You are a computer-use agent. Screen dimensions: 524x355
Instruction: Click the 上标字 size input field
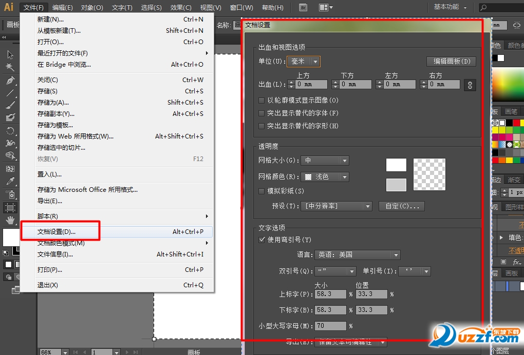coord(330,294)
